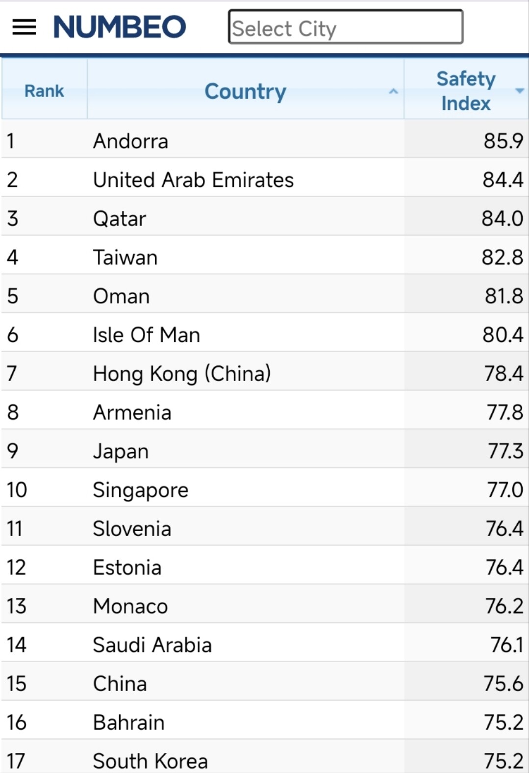
Task: Click the Country column ascending sort arrow
Action: [393, 91]
